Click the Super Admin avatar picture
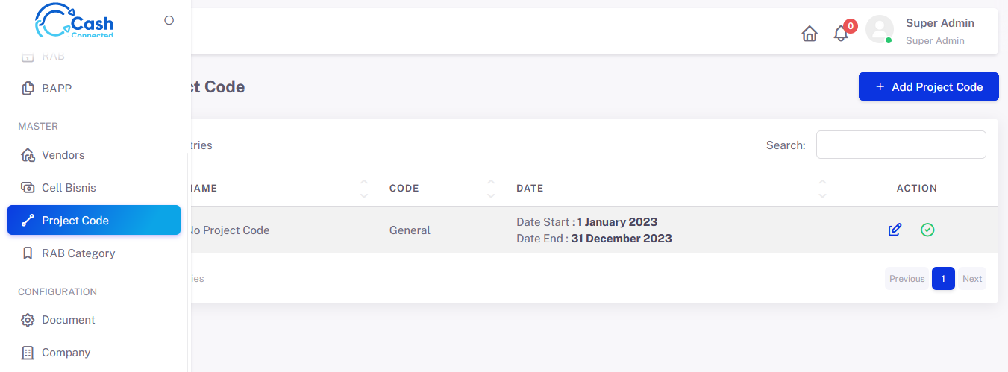The height and width of the screenshot is (372, 1008). click(x=880, y=30)
